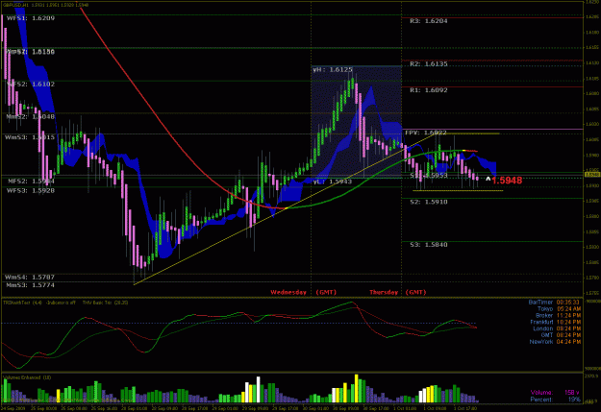Image resolution: width=601 pixels, height=412 pixels.
Task: Select the 'R1: 1.6092' resistance label
Action: point(429,90)
